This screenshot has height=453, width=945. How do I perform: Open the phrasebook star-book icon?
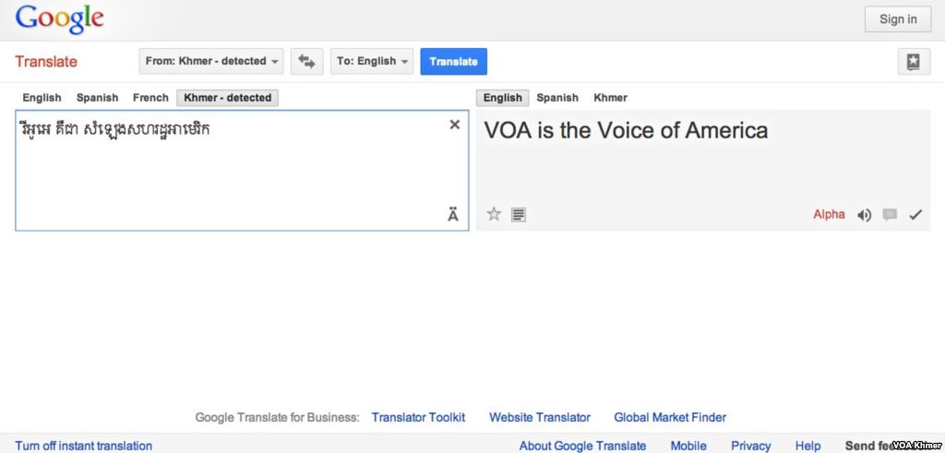913,62
